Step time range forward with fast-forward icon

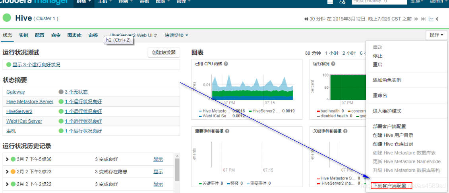point(416,19)
